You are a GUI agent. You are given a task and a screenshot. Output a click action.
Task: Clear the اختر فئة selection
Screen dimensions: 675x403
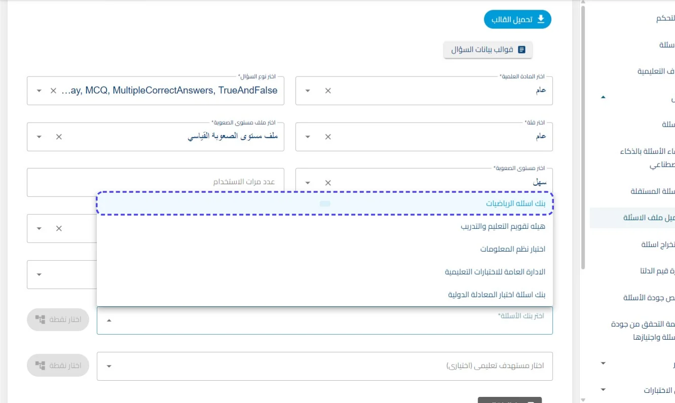tap(328, 137)
